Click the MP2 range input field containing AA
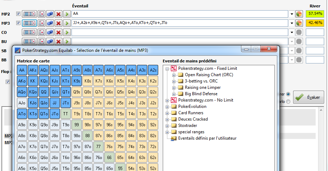This screenshot has width=328, height=171. click(180, 14)
